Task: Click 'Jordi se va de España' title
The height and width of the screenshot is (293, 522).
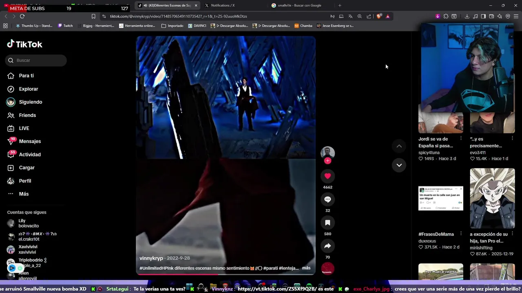Action: coord(436,142)
